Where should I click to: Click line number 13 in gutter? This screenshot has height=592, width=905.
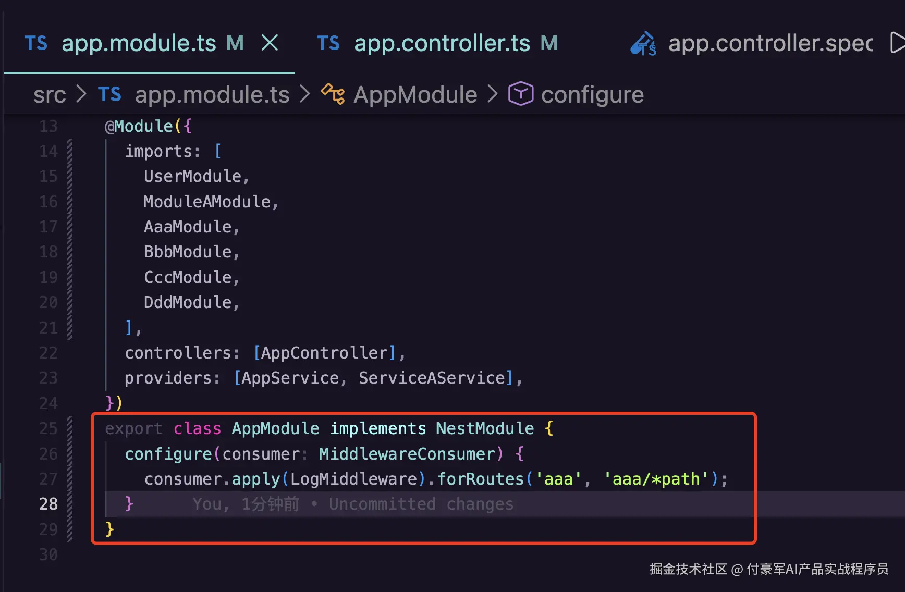(48, 126)
